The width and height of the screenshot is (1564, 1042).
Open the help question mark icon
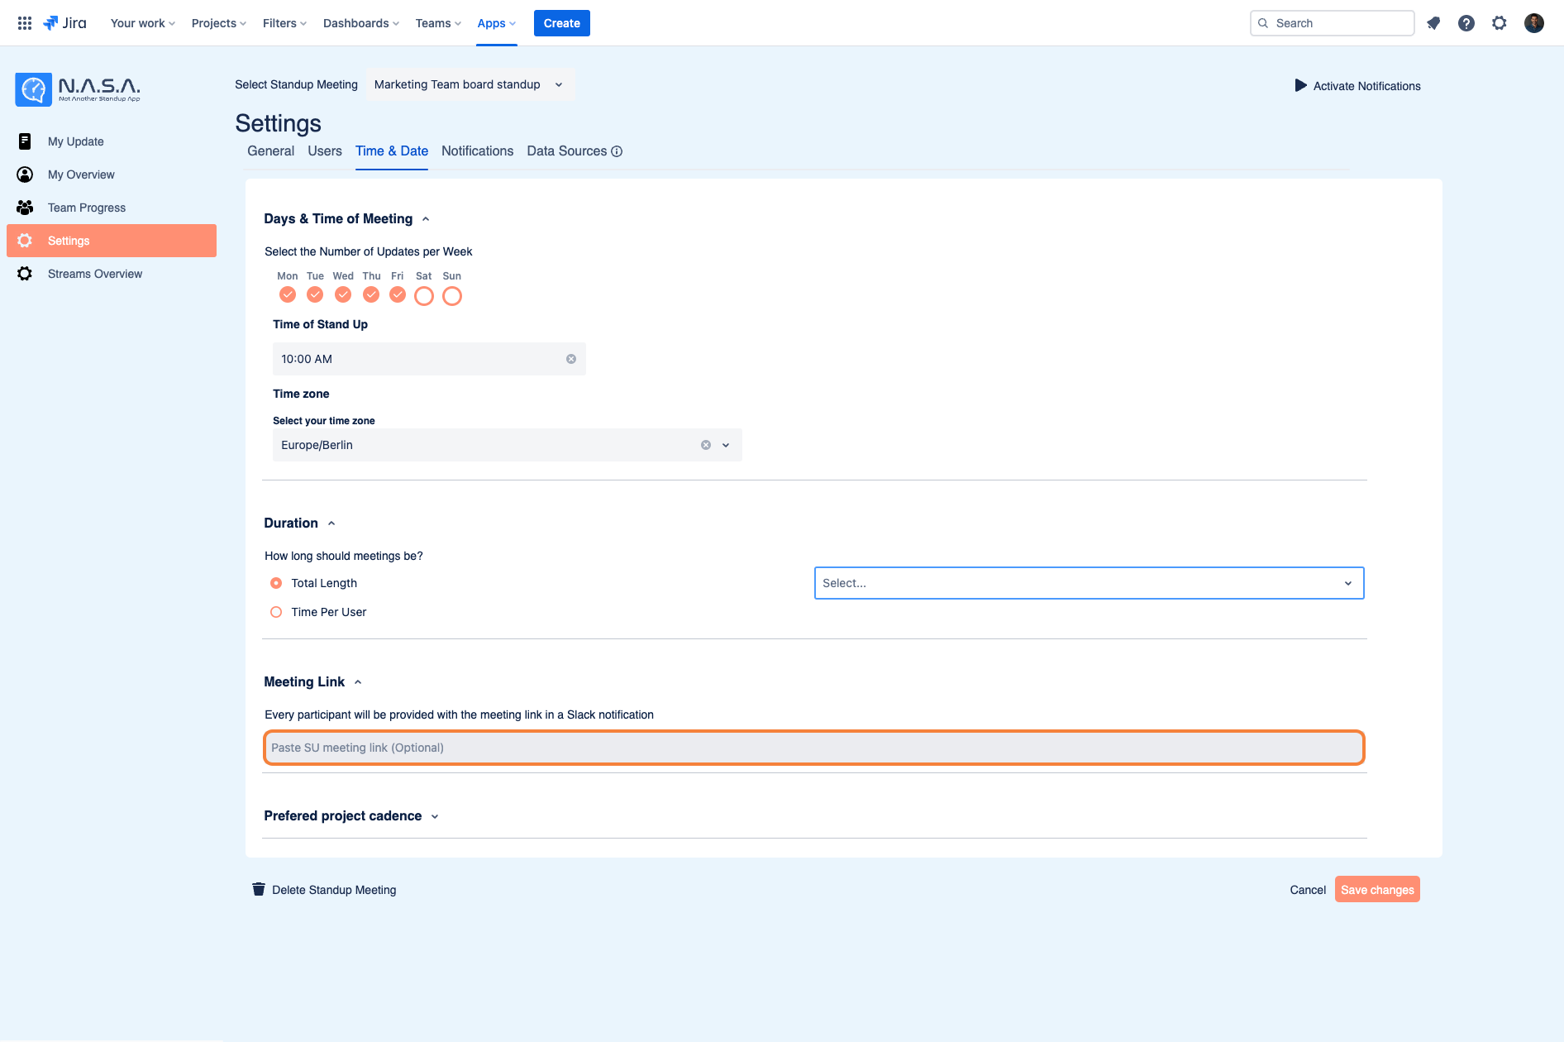pyautogui.click(x=1466, y=23)
